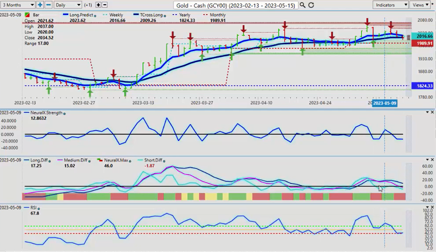Select the NeuralX.Strength legend label
The width and height of the screenshot is (436, 252).
[x=46, y=113]
